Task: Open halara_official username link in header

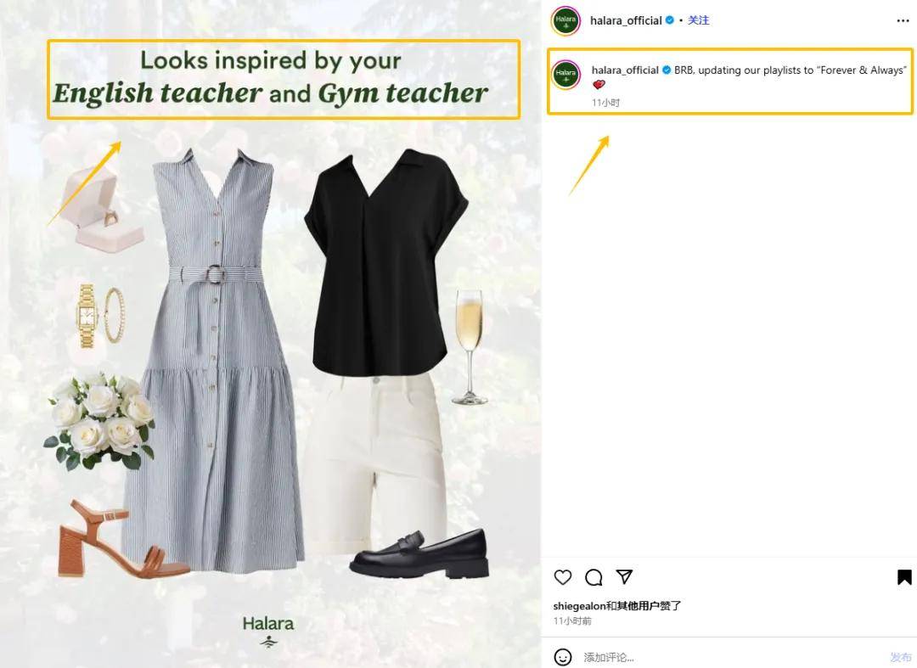Action: click(626, 20)
